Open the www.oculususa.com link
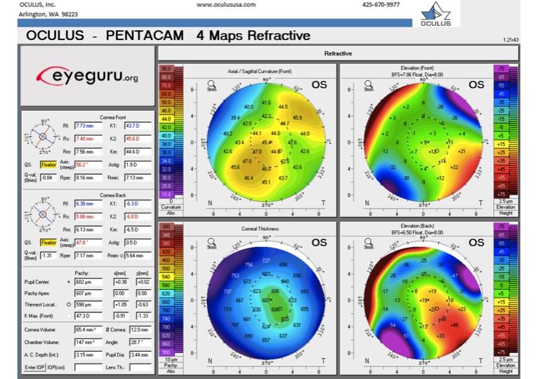538x379 pixels. click(225, 5)
